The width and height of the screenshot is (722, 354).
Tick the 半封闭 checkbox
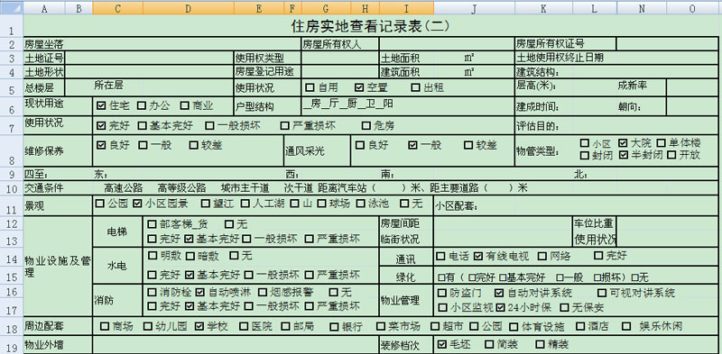point(623,155)
